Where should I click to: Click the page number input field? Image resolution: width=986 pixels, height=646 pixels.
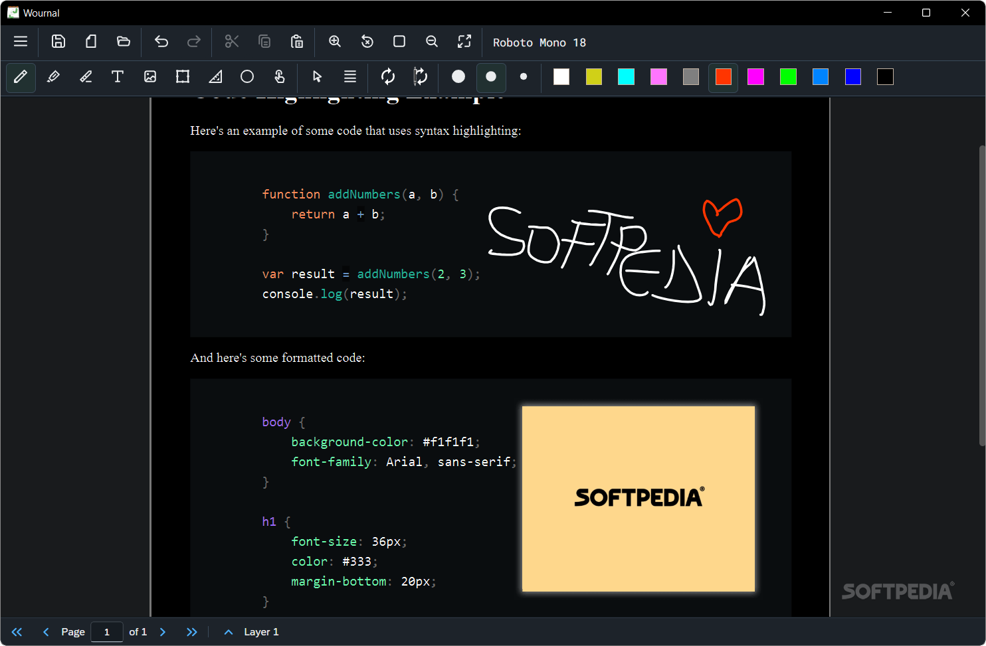pyautogui.click(x=106, y=632)
